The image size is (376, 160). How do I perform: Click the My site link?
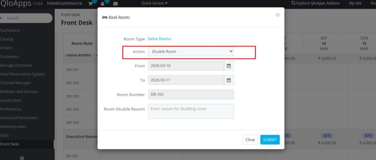point(355,3)
